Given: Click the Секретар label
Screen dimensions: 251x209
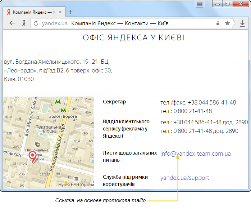Looking at the screenshot, I should [114, 102].
